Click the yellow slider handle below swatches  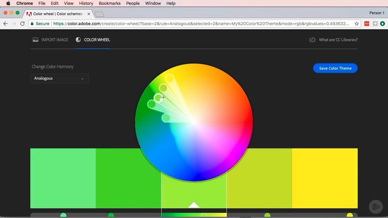point(350,215)
